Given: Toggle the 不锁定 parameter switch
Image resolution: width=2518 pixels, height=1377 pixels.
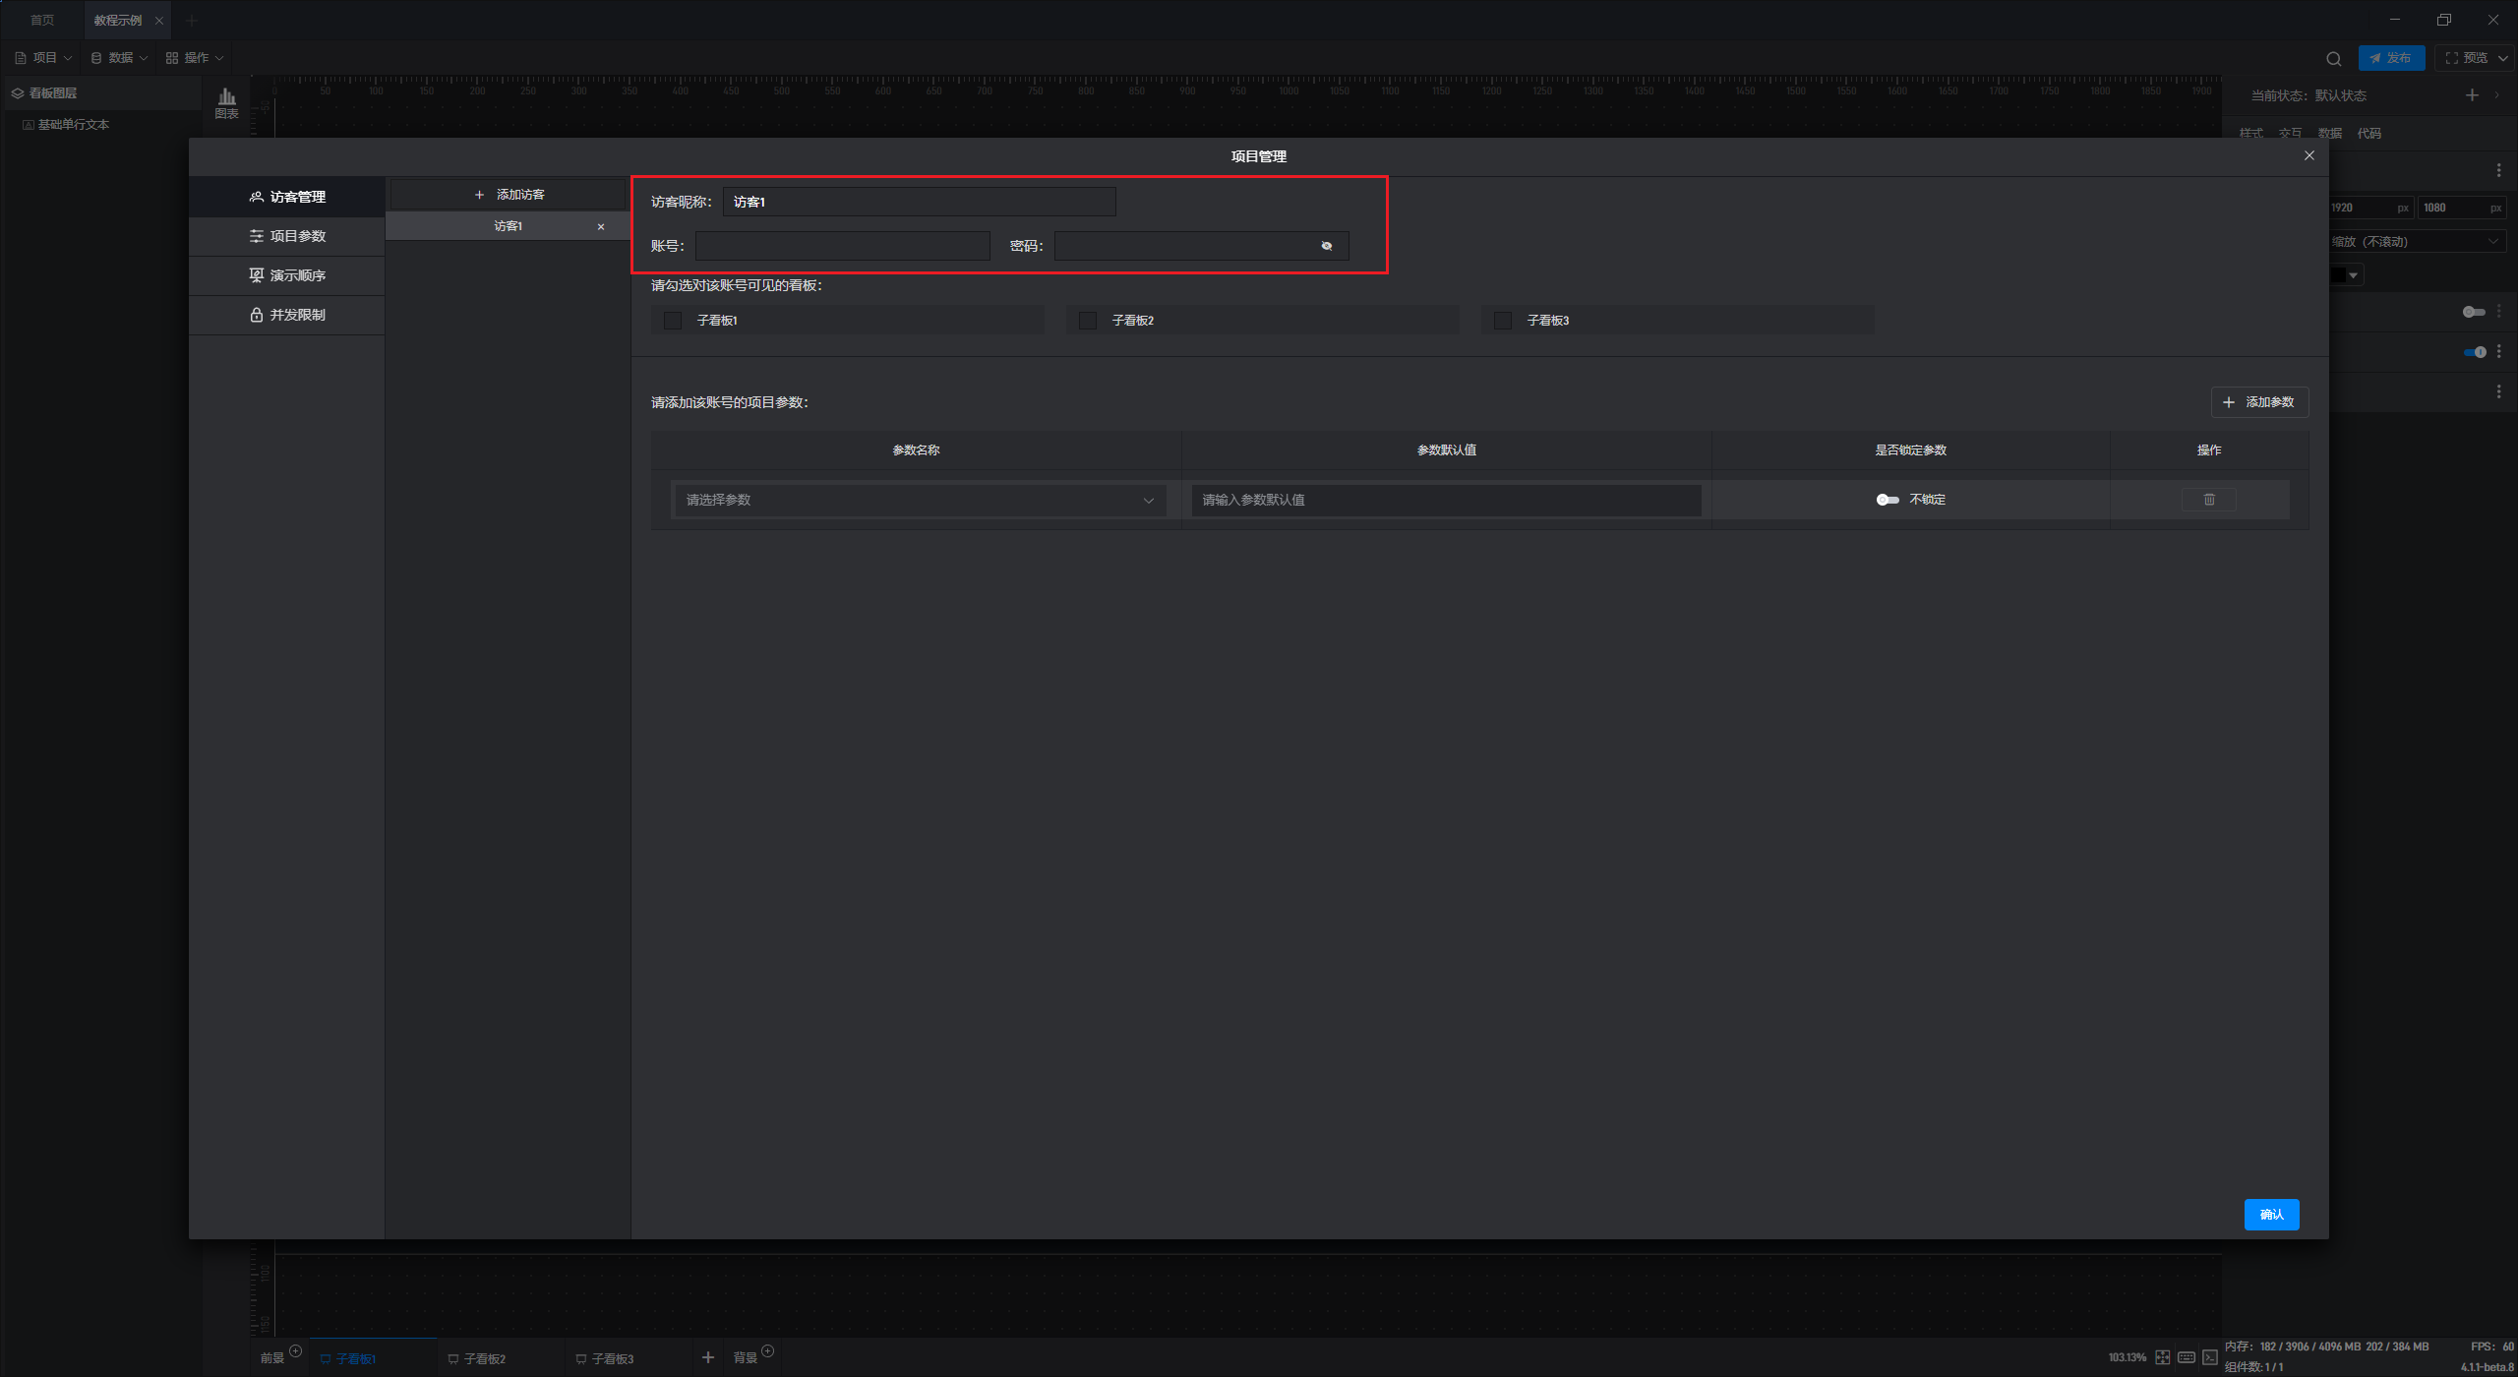Looking at the screenshot, I should (x=1887, y=500).
